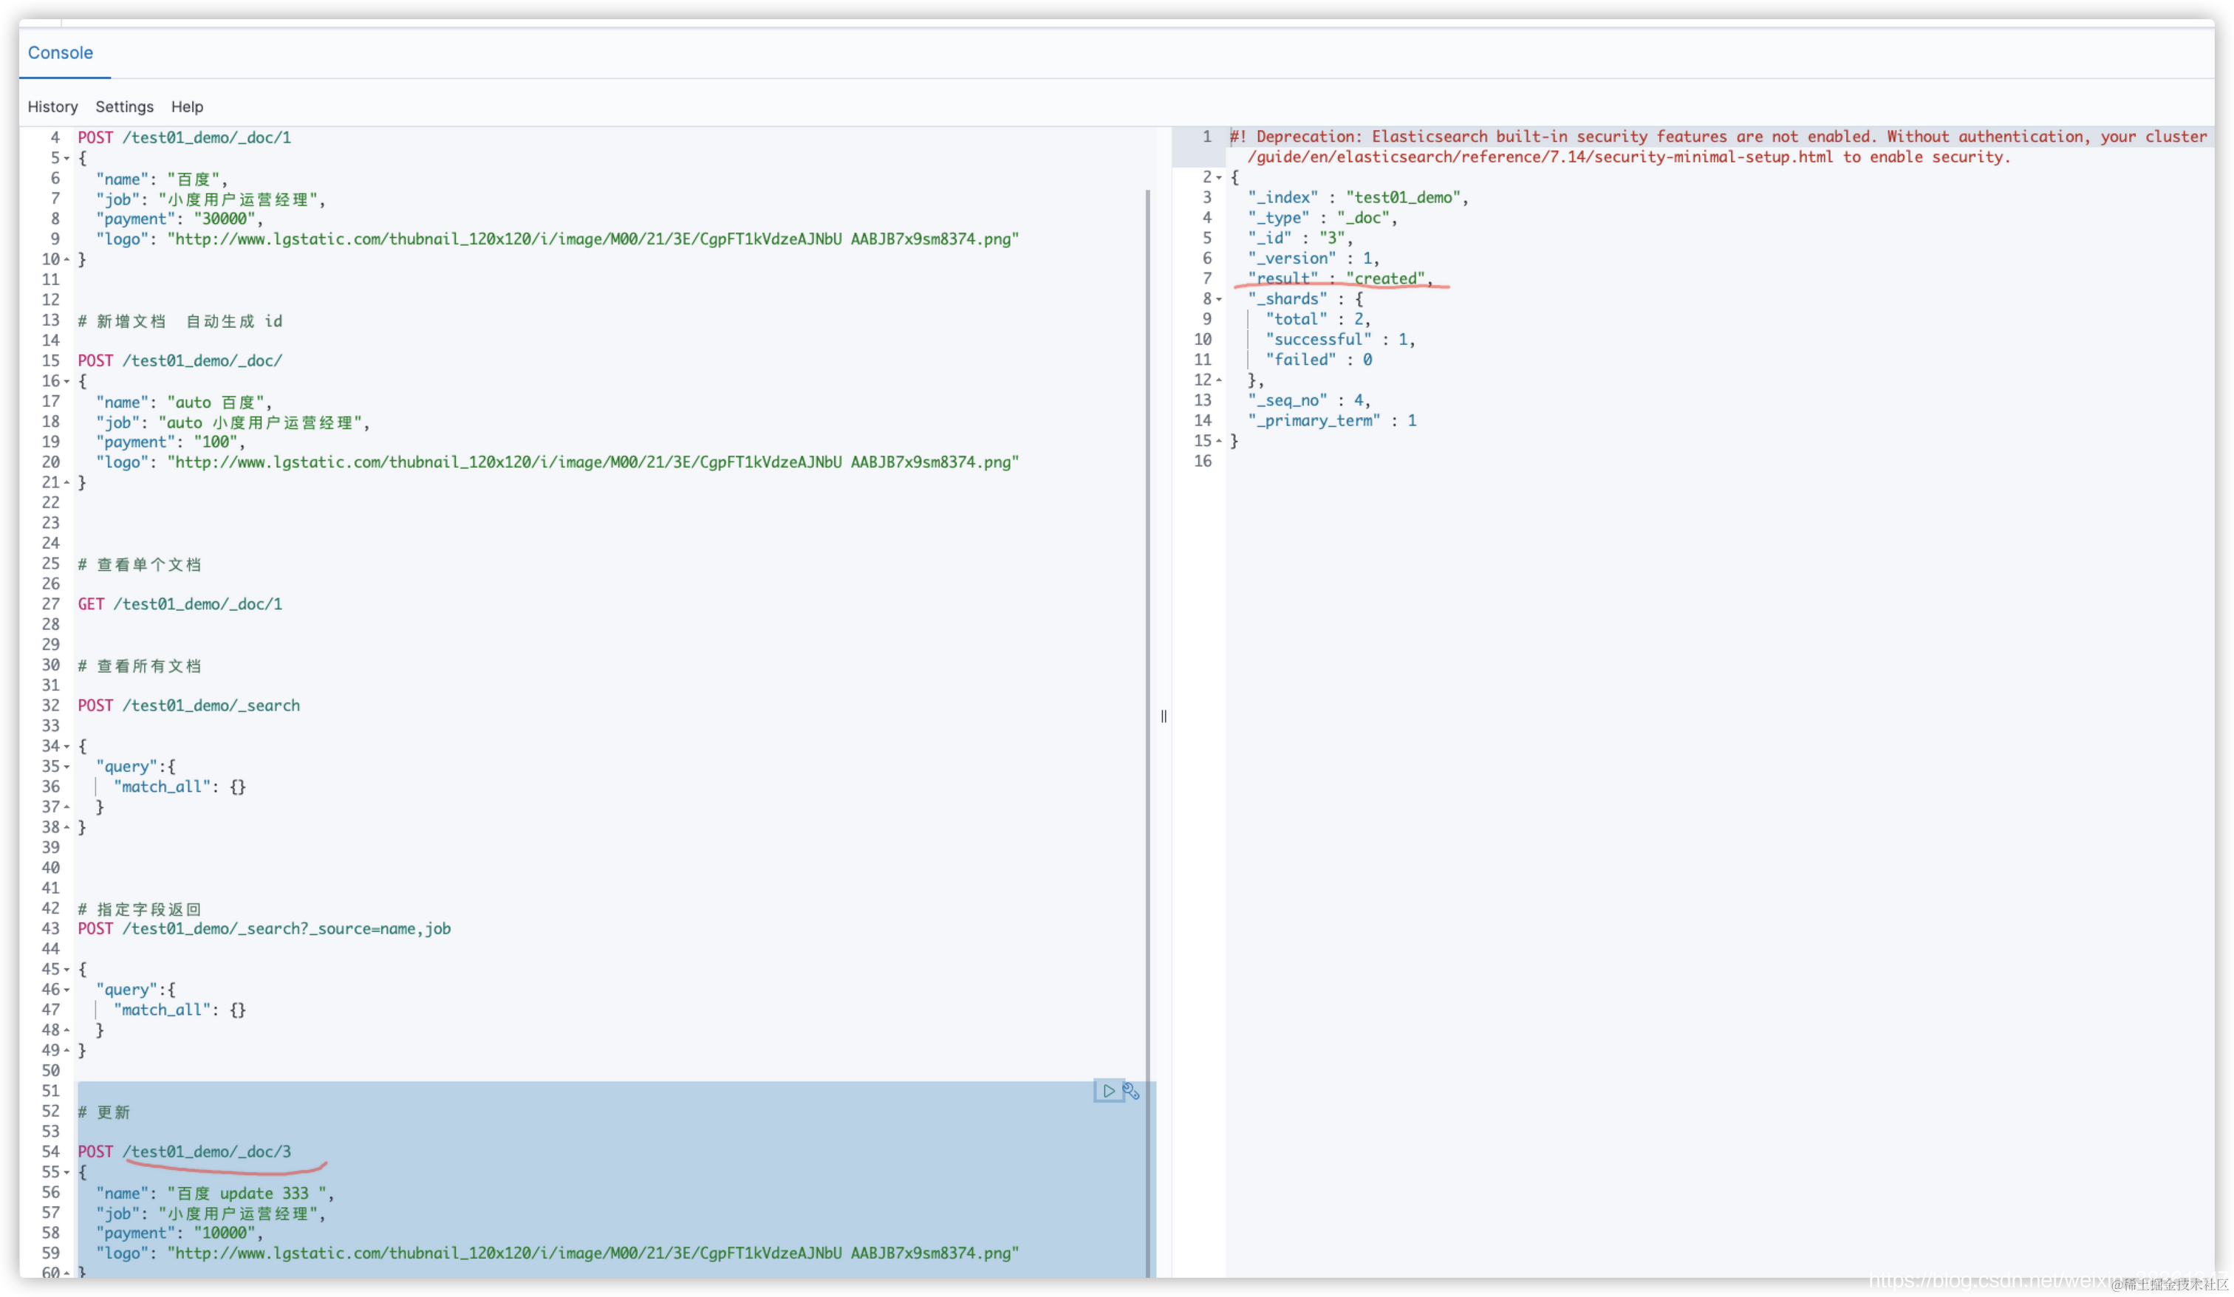This screenshot has width=2234, height=1297.
Task: Collapse the response root at output line 2
Action: tap(1219, 177)
